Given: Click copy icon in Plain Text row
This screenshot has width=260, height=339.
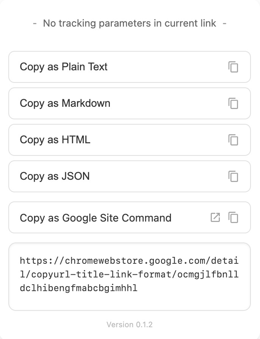Looking at the screenshot, I should click(233, 67).
